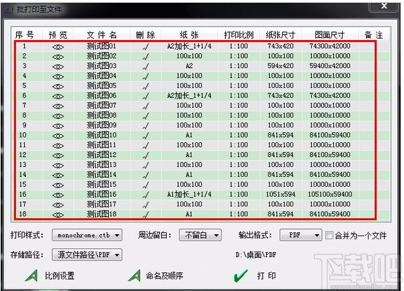Preview 测试图02 with its eye icon
The height and width of the screenshot is (291, 404).
58,57
